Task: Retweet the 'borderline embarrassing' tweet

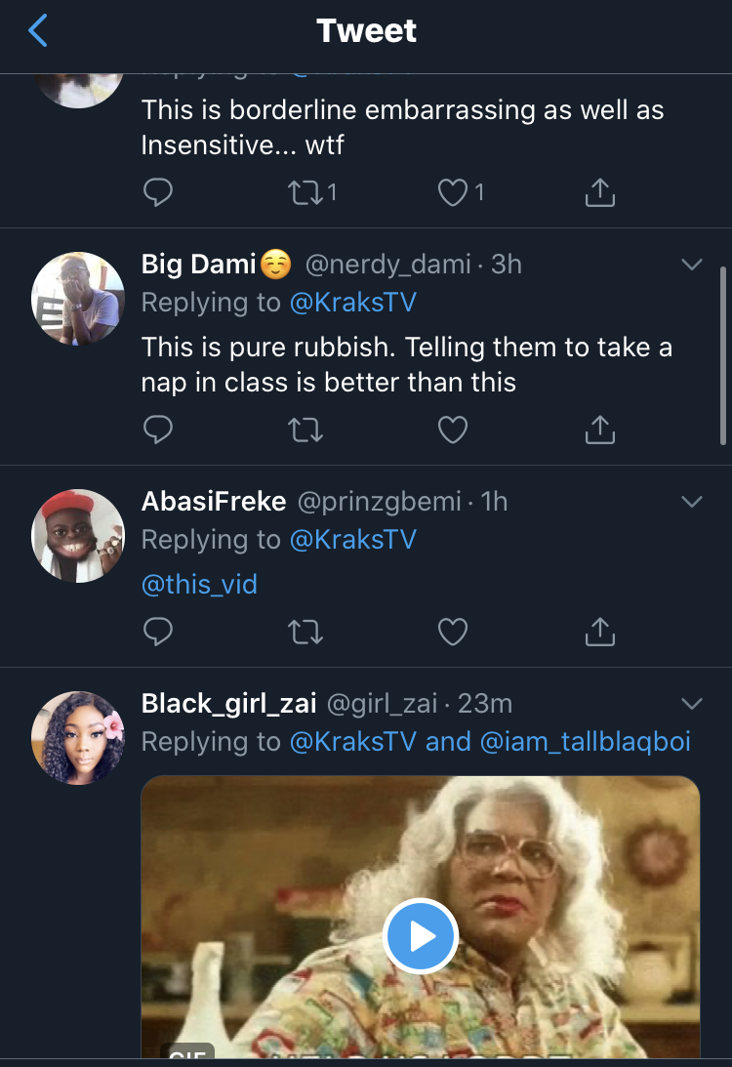Action: (305, 193)
